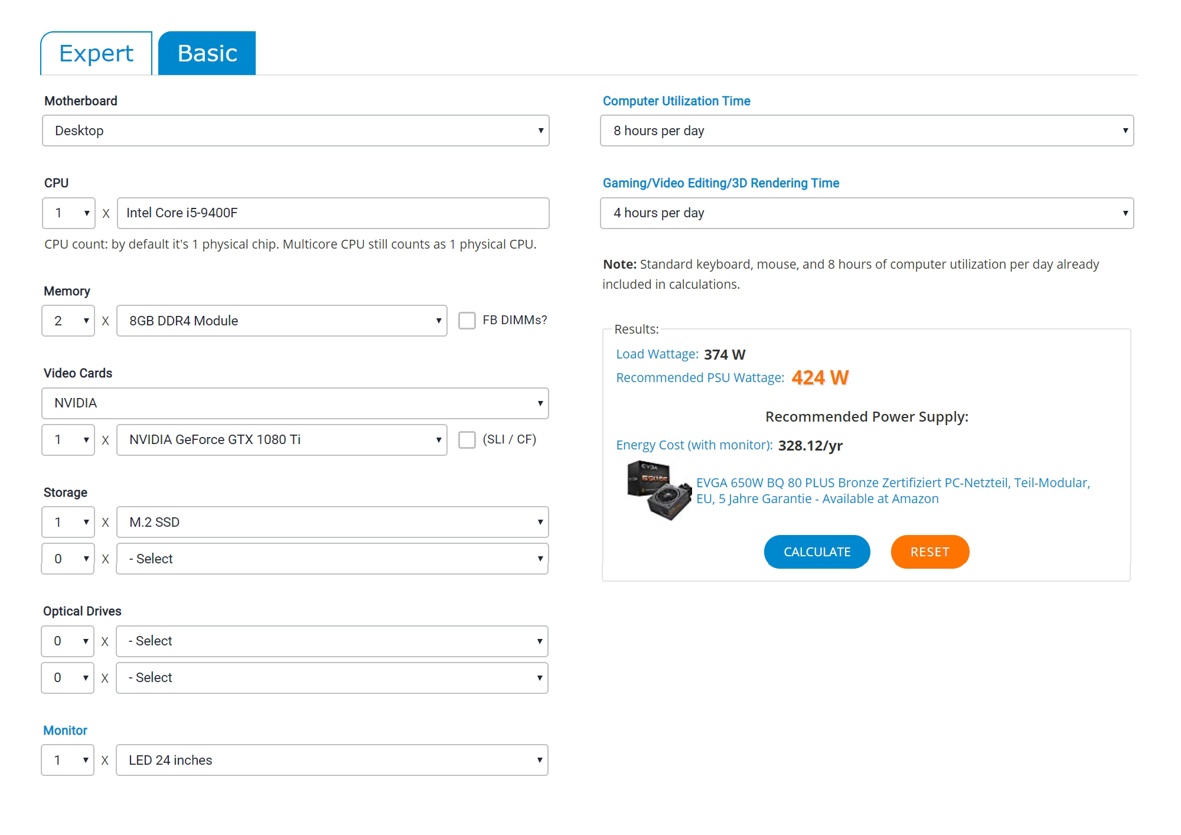
Task: Click the CPU model field Intel Core i5-9400F
Action: point(333,213)
